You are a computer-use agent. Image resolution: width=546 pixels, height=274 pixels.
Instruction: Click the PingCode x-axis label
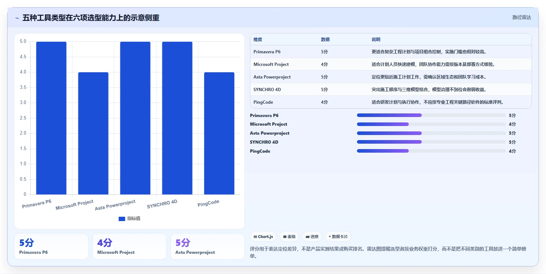pyautogui.click(x=209, y=203)
